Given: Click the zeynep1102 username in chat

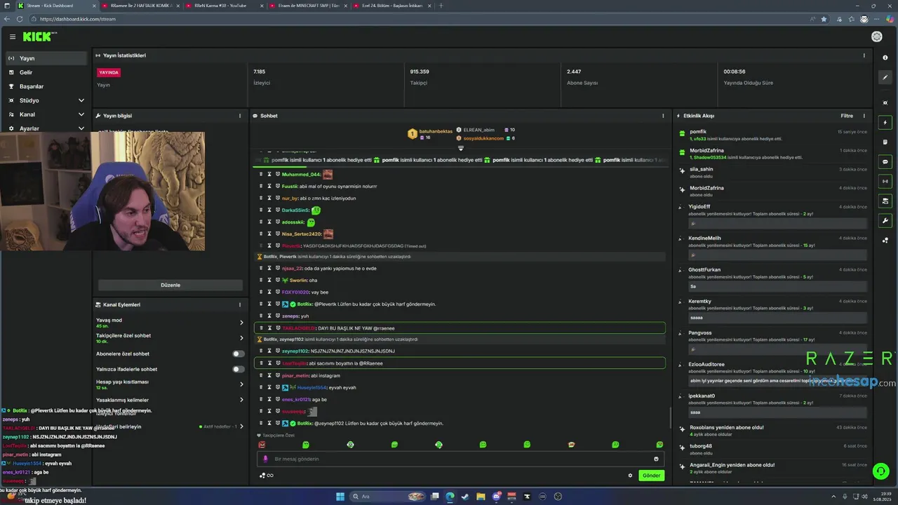Looking at the screenshot, I should [x=295, y=351].
